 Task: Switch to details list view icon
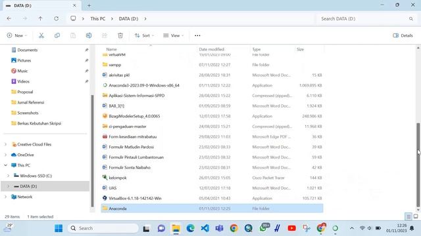408,216
